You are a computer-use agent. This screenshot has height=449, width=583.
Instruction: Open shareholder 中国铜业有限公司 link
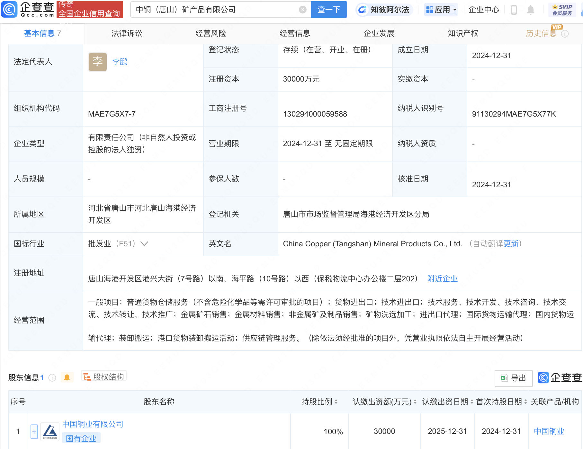point(93,424)
